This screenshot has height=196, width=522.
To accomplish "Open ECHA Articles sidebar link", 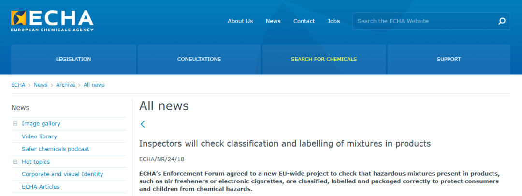I will click(x=41, y=187).
